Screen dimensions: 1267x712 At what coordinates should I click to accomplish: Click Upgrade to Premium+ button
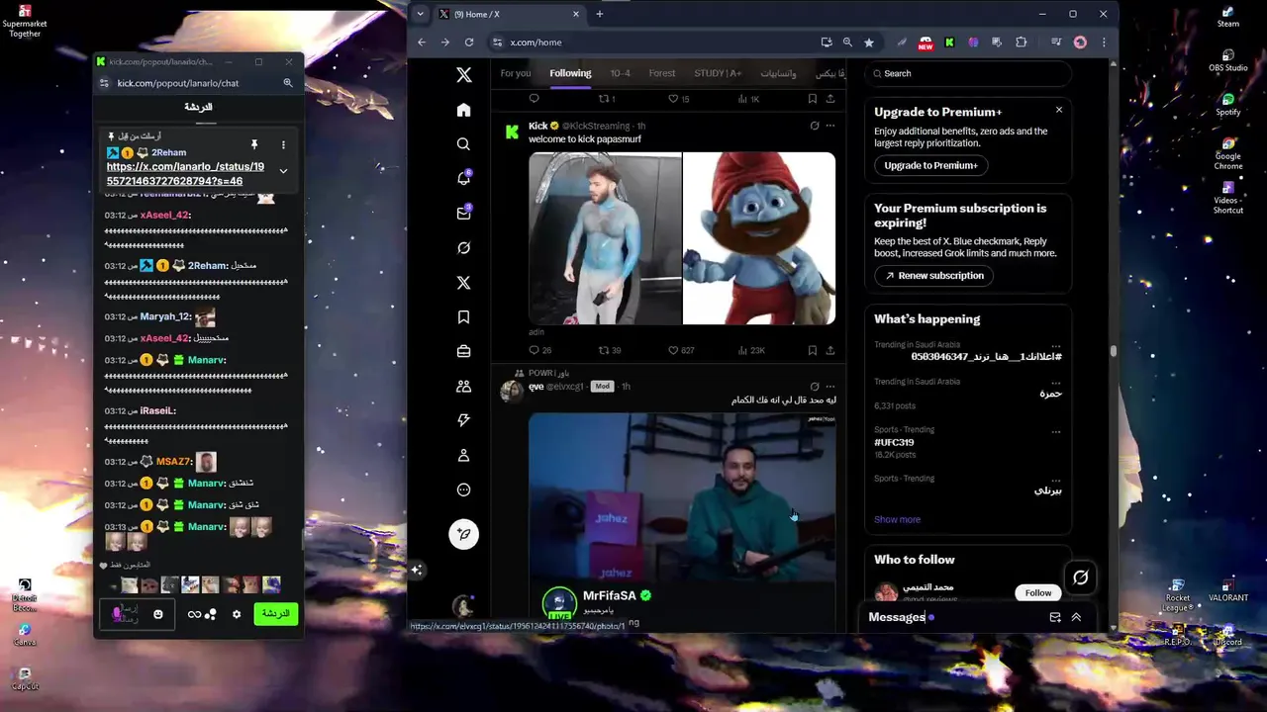(930, 165)
